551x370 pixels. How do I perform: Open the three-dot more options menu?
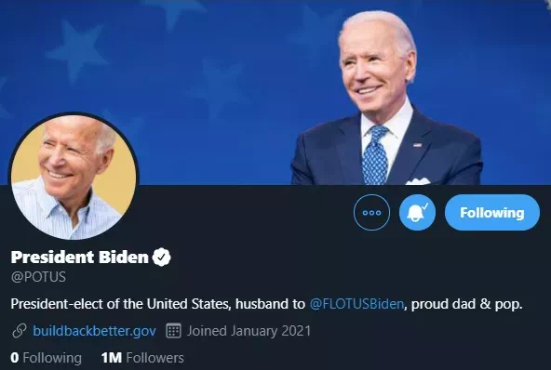point(371,212)
